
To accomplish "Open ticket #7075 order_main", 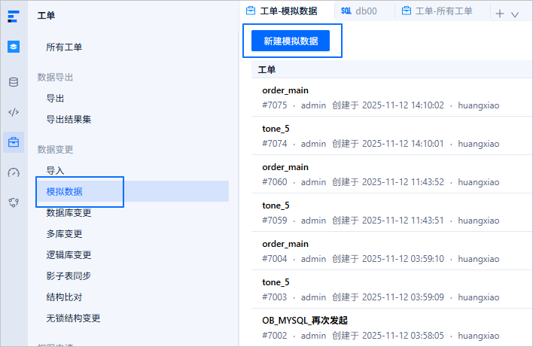I will click(x=391, y=98).
